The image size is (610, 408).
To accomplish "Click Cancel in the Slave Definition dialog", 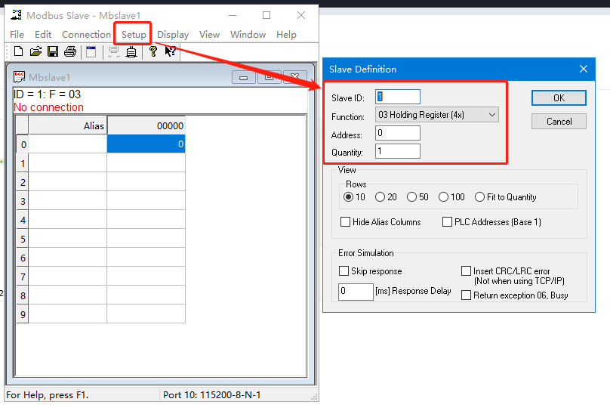I will [559, 122].
